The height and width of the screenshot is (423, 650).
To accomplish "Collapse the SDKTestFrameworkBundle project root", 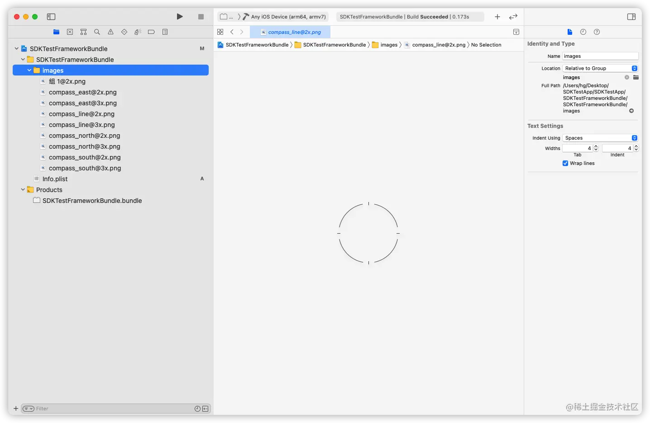I will (17, 48).
